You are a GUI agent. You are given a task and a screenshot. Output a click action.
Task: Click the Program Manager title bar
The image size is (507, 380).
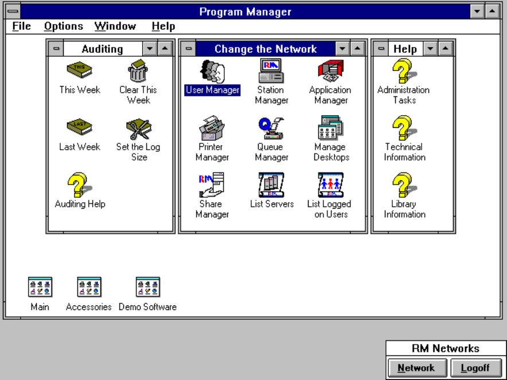click(x=245, y=11)
